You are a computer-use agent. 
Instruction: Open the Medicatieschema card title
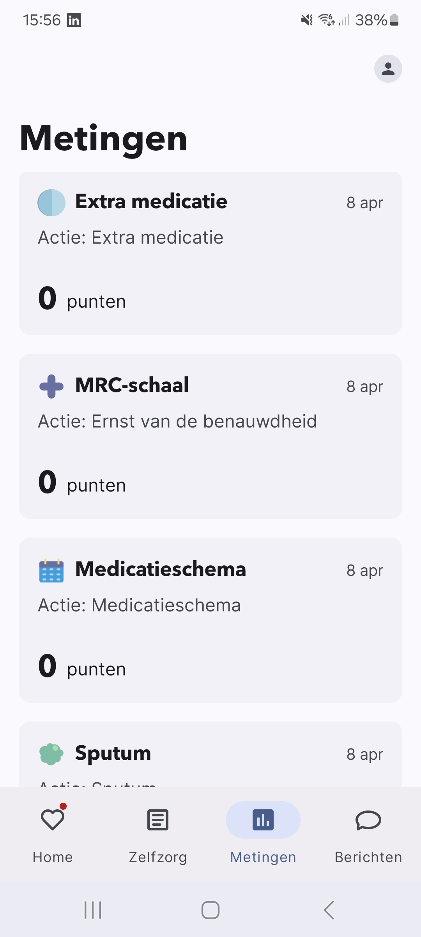161,569
